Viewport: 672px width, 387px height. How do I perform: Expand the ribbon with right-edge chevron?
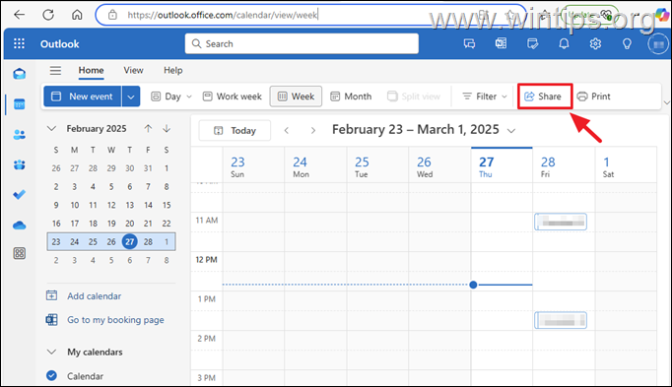[x=666, y=102]
